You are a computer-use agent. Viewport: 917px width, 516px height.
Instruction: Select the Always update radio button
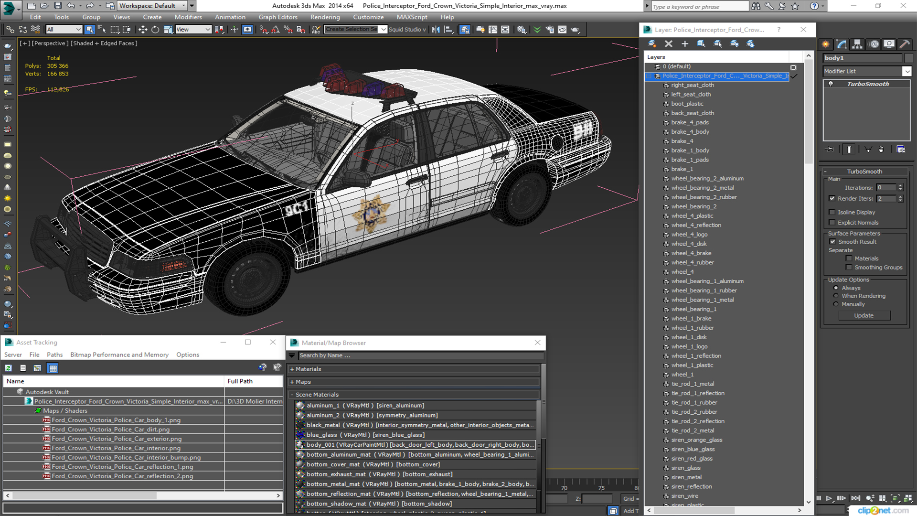coord(836,288)
